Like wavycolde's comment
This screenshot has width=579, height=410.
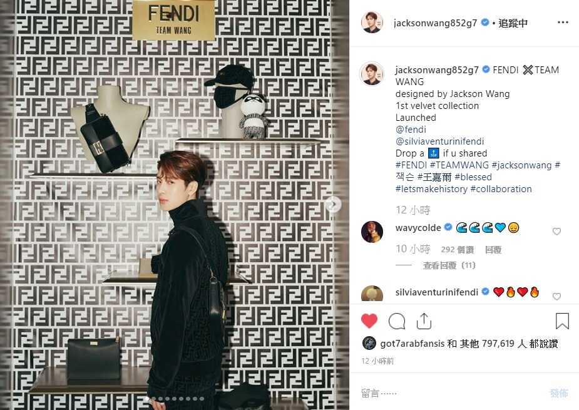(x=557, y=232)
